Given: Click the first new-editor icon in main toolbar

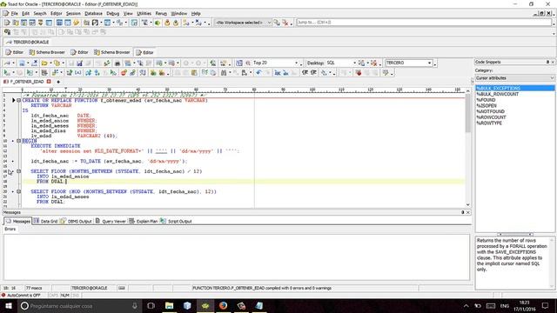Looking at the screenshot, I should click(x=7, y=23).
